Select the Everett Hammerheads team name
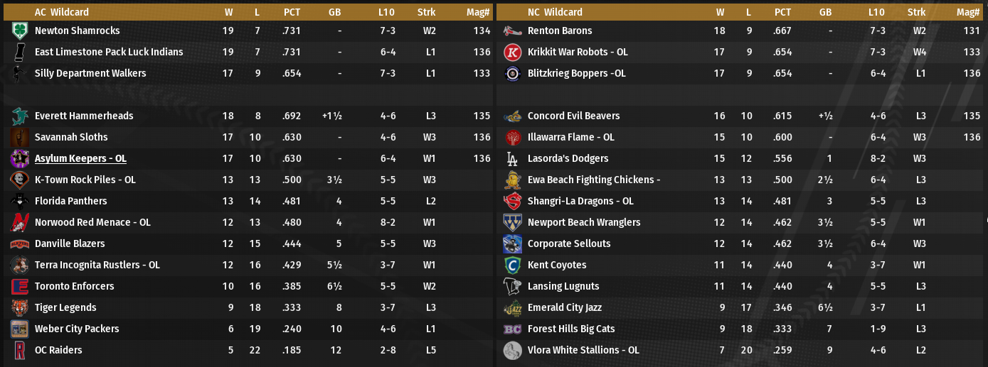The width and height of the screenshot is (988, 367). [84, 116]
